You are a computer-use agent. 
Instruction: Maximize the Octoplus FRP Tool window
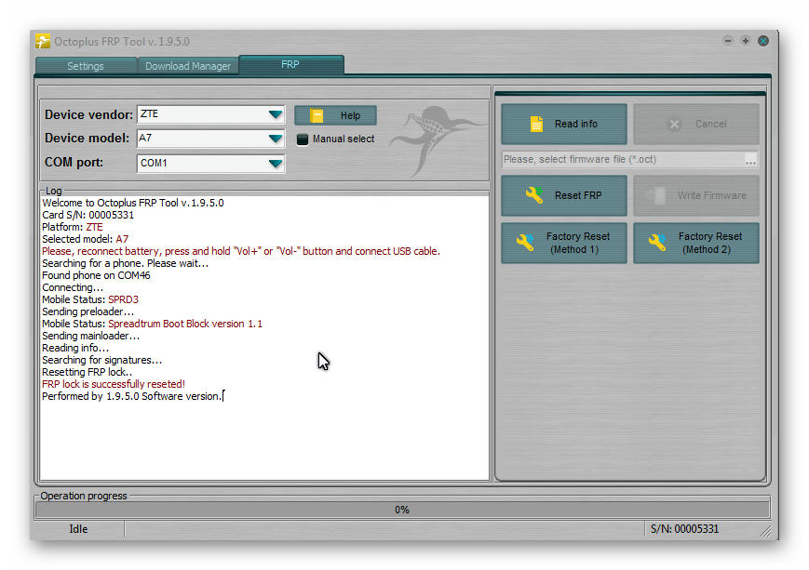tap(745, 40)
